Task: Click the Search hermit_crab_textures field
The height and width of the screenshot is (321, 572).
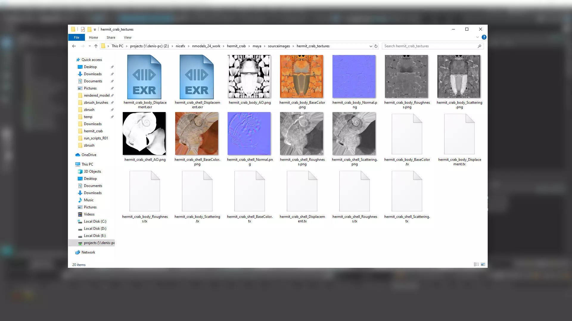Action: coord(429,46)
